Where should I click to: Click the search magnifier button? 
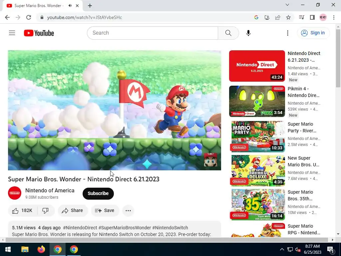click(x=228, y=33)
